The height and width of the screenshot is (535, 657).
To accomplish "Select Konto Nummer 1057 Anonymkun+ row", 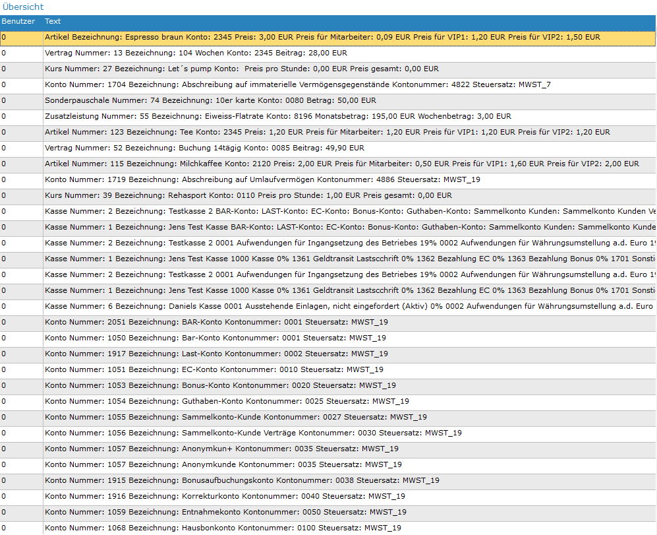I will 328,449.
